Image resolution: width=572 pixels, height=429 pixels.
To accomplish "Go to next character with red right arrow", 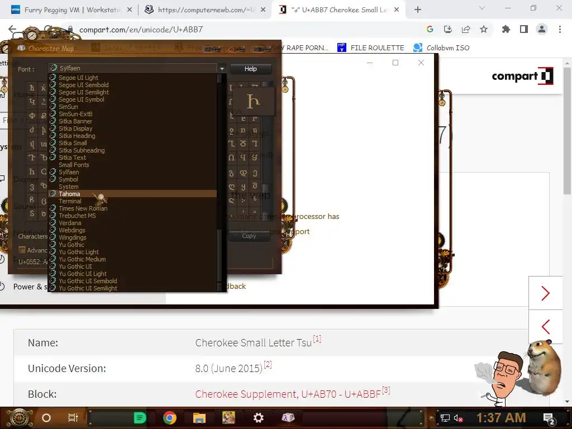I will click(x=545, y=293).
